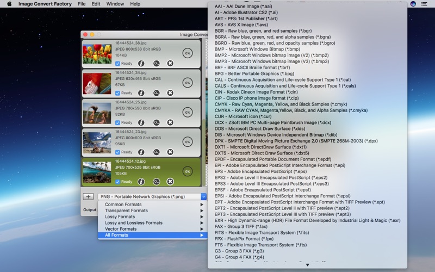Uncheck Ready for 16444524_34.jpg
Screen dimensions: 435x272
coord(117,93)
